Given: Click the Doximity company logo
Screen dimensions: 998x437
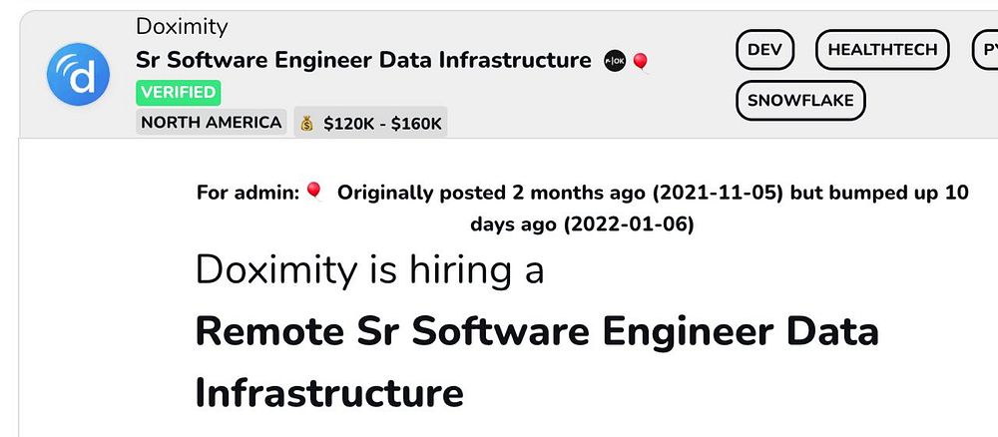Looking at the screenshot, I should click(x=77, y=75).
